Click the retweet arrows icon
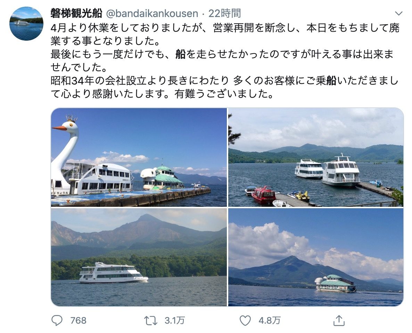This screenshot has width=412, height=333. pyautogui.click(x=151, y=320)
